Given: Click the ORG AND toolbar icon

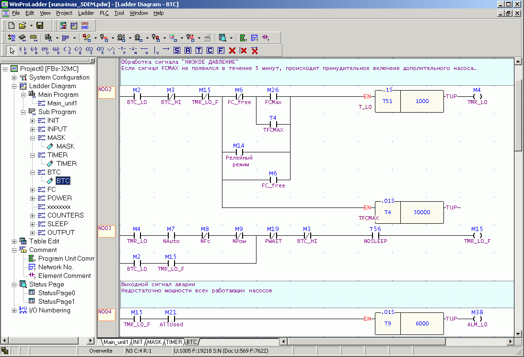Looking at the screenshot, I should (85, 25).
